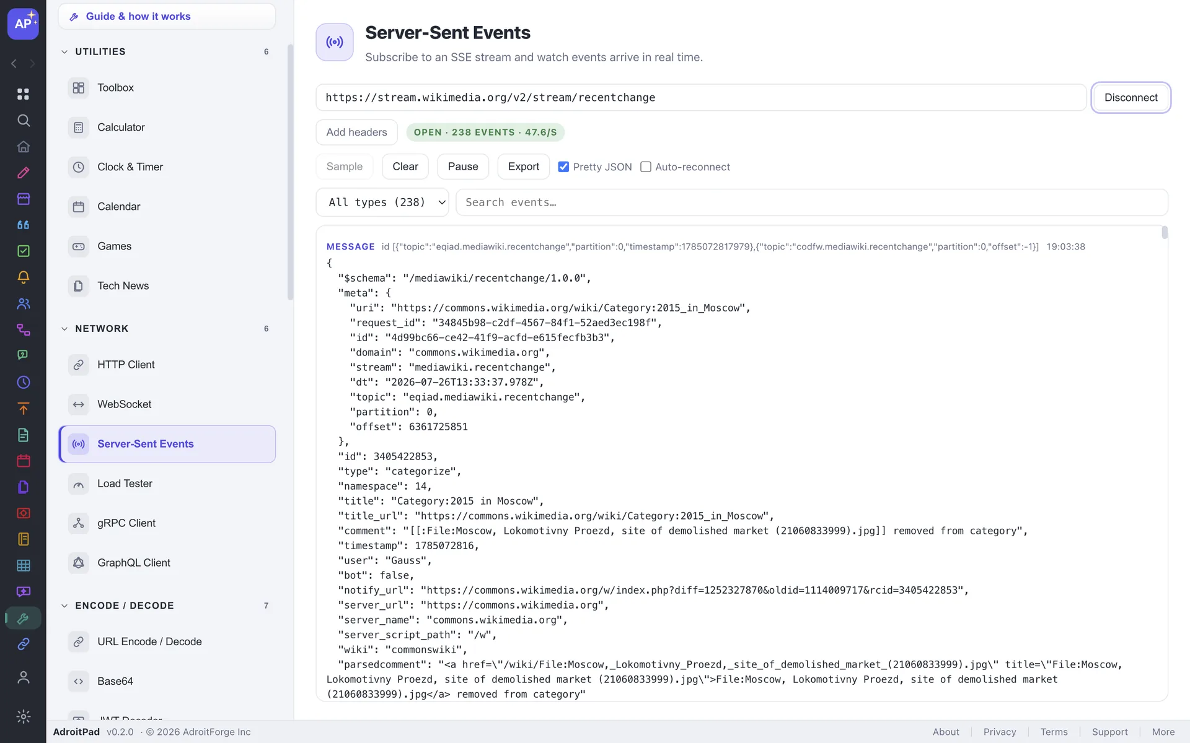Enable the Auto-reconnect checkbox
Screen dimensions: 1190x743
pyautogui.click(x=645, y=167)
